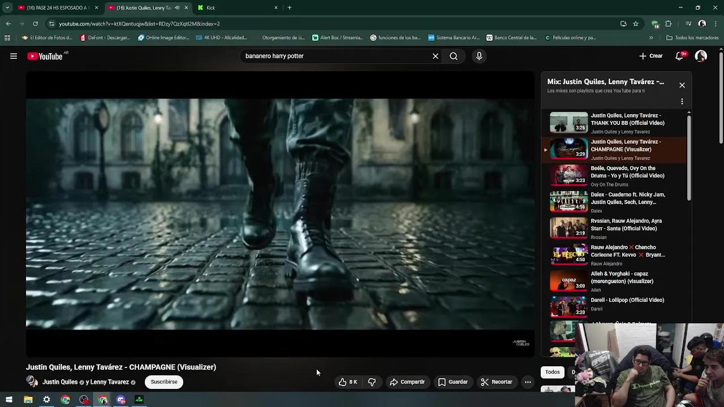This screenshot has height=407, width=724.
Task: Install app icon in address bar
Action: click(623, 24)
